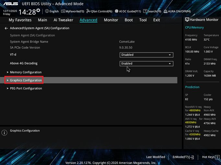221x165 pixels.
Task: Open the Tool tab
Action: [143, 20]
